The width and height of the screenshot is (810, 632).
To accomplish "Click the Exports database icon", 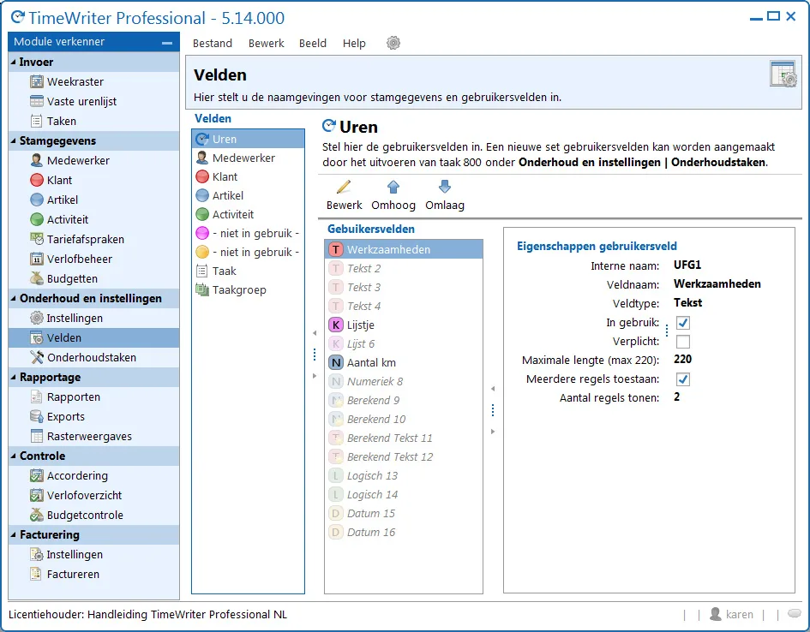I will click(x=37, y=416).
